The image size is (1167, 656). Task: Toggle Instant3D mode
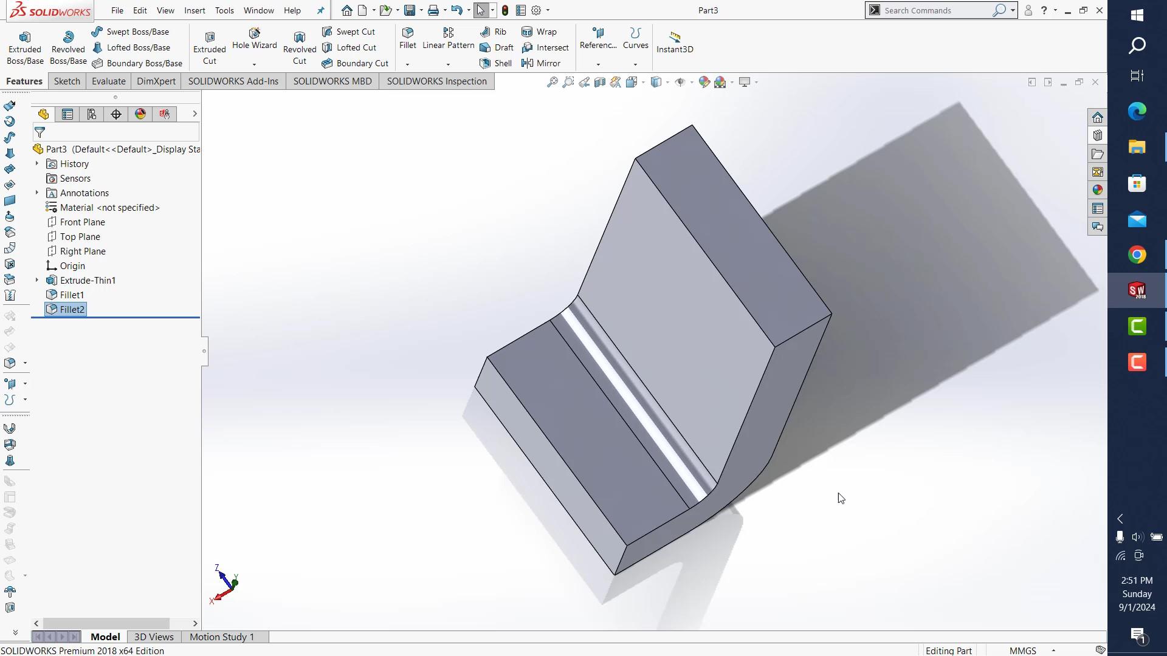tap(675, 42)
